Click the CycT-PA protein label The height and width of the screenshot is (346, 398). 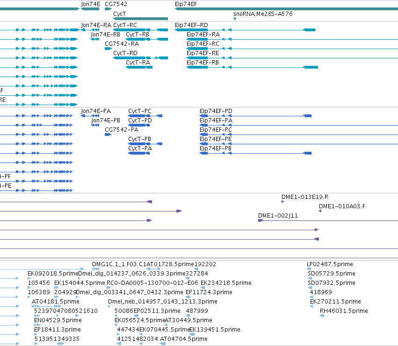pos(140,148)
